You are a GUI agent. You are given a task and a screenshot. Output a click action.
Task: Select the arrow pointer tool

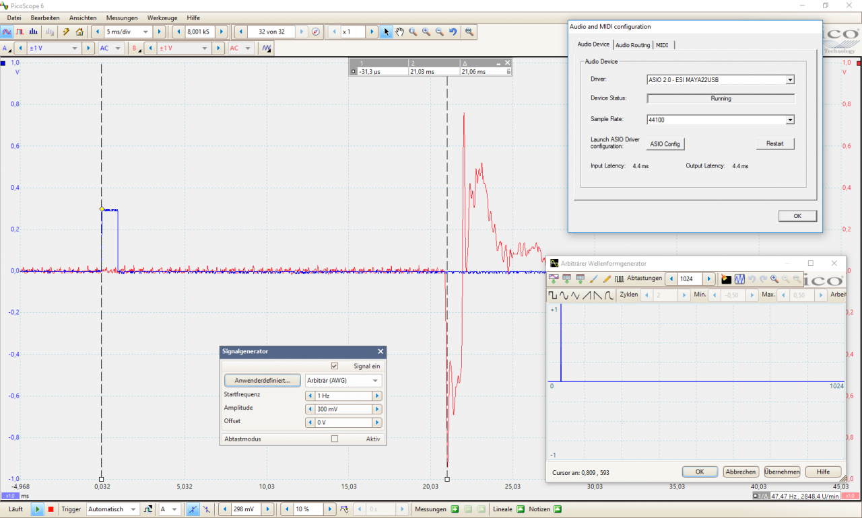[386, 32]
